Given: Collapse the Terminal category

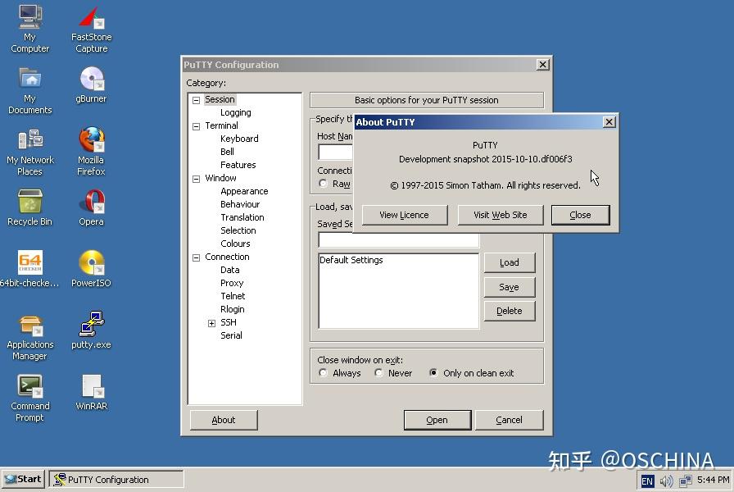Looking at the screenshot, I should click(x=195, y=125).
